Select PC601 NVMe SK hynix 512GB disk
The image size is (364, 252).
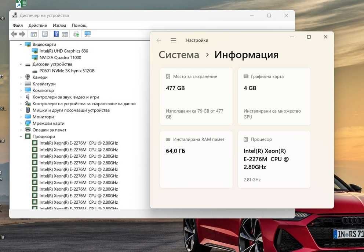pos(67,71)
